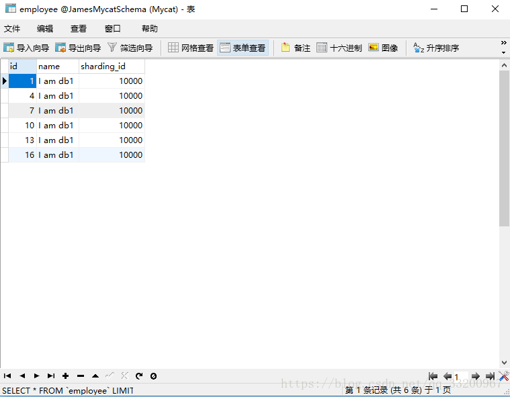Switch to 表单查看 form view
This screenshot has width=510, height=397.
243,48
